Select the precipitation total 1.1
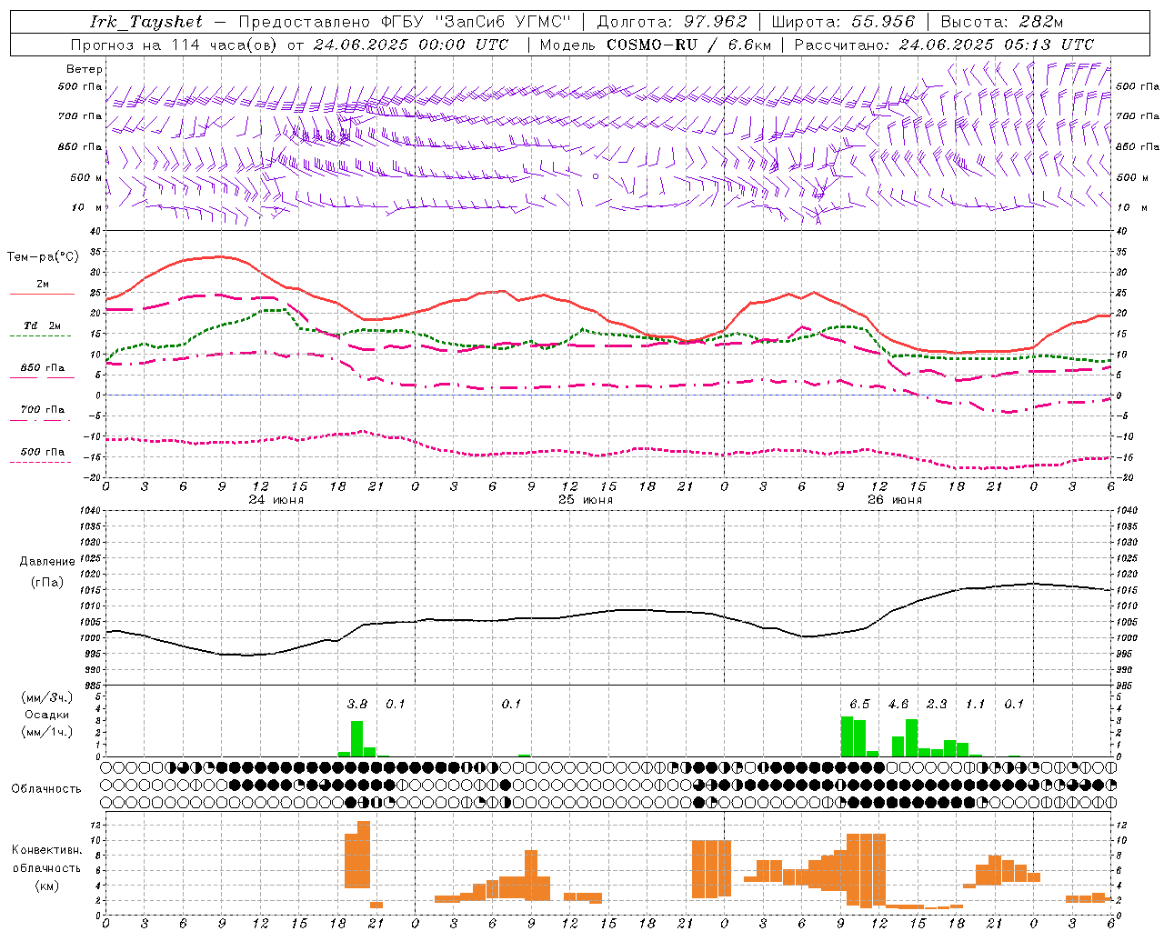The width and height of the screenshot is (1164, 931). click(976, 705)
